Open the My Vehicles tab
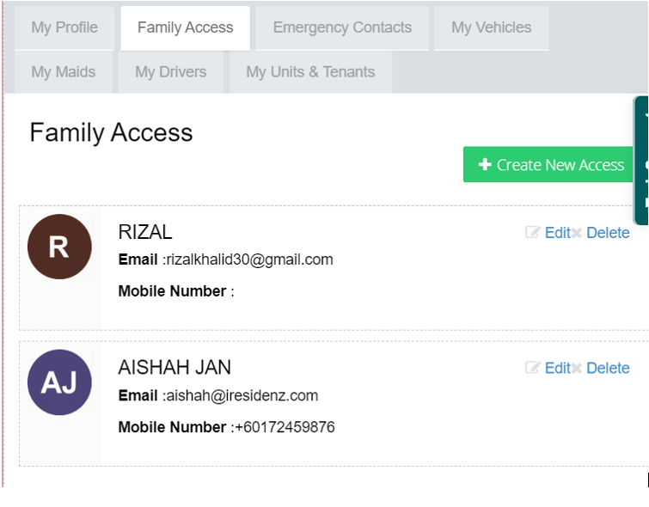 click(492, 27)
